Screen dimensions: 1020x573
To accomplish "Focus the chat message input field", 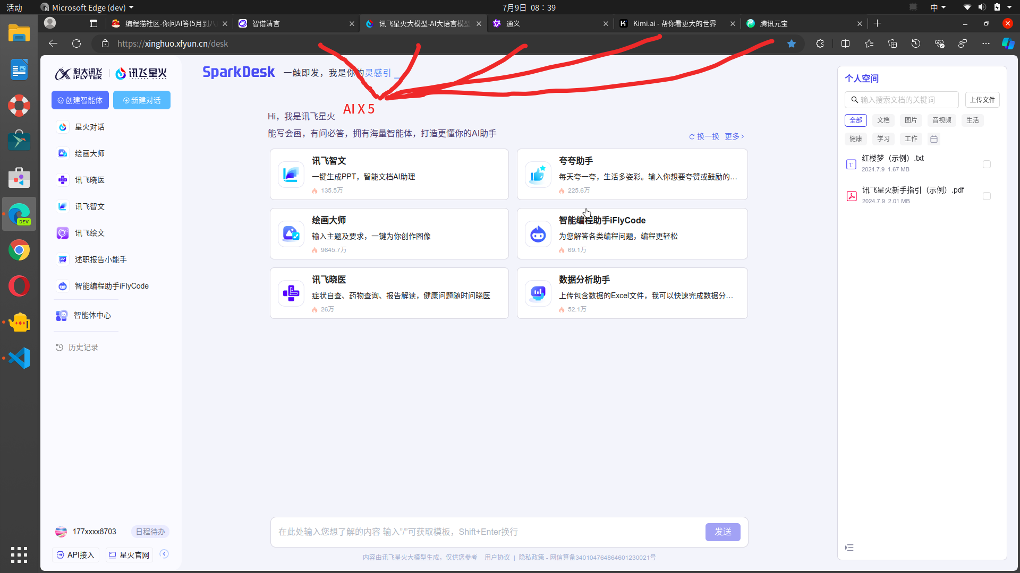I will click(x=489, y=532).
